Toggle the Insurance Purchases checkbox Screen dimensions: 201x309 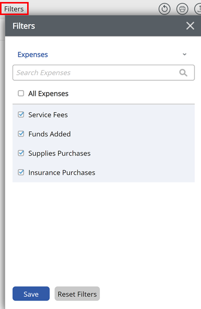21,173
